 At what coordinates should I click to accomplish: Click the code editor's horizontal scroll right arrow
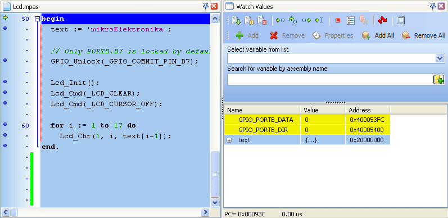(205, 212)
